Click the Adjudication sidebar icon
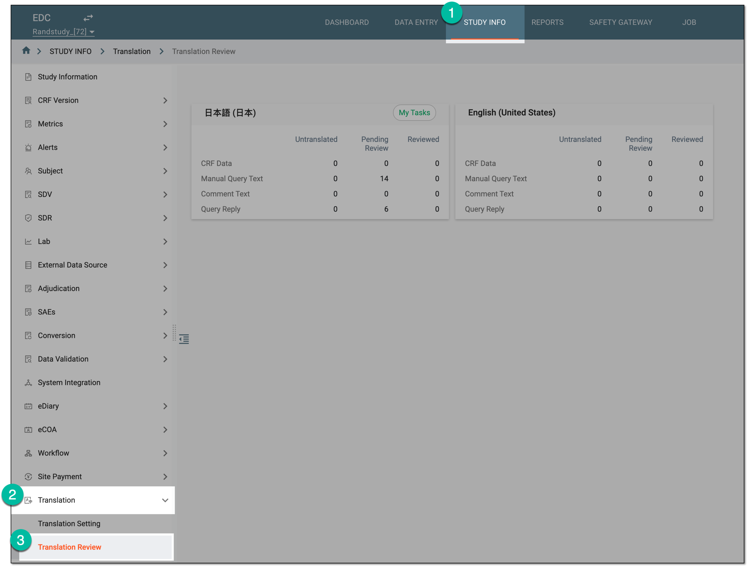 click(28, 289)
